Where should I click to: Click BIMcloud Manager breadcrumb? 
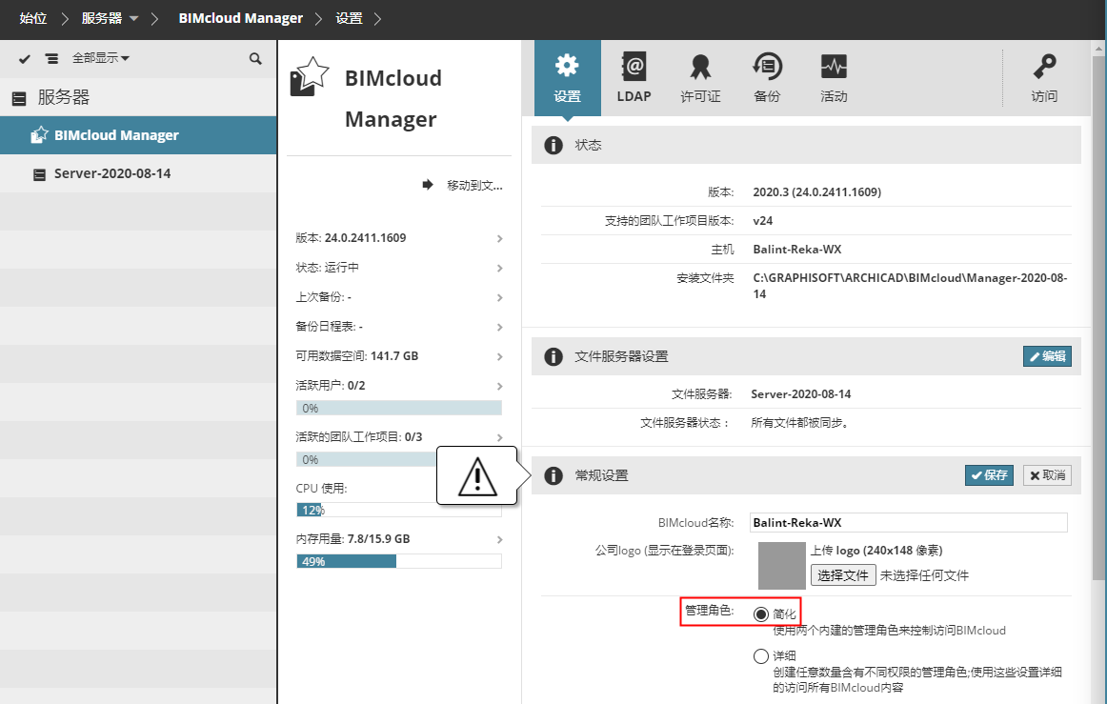coord(241,18)
